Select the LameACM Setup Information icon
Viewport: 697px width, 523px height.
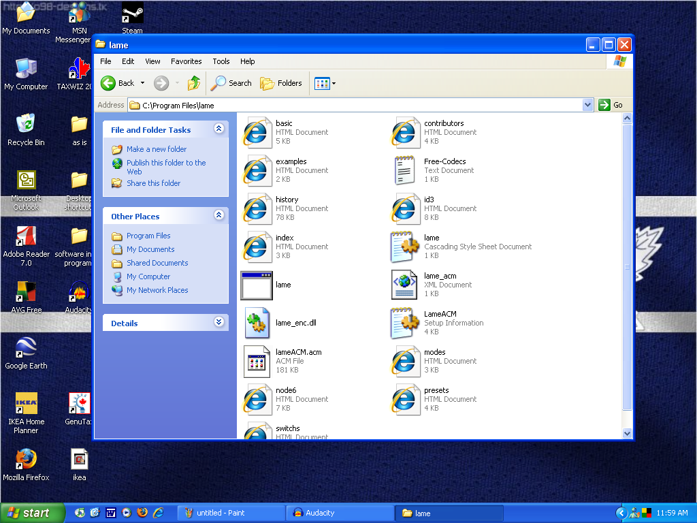(x=404, y=323)
